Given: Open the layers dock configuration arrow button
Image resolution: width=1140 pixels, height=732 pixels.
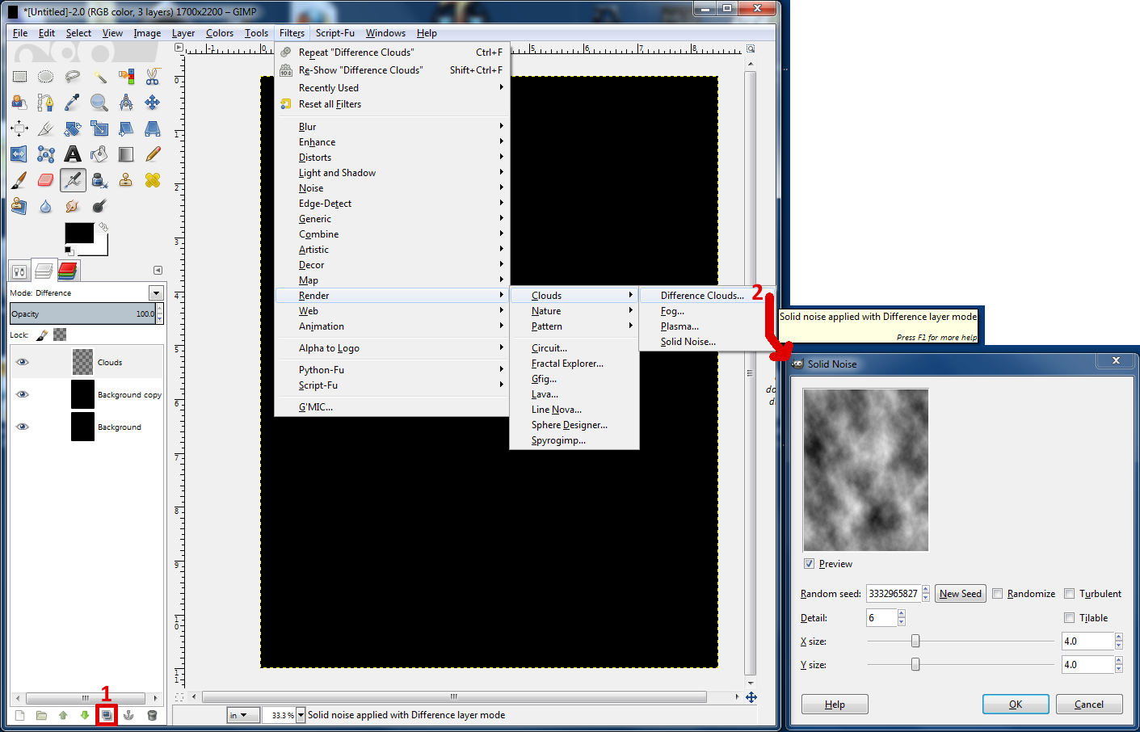Looking at the screenshot, I should (x=158, y=270).
